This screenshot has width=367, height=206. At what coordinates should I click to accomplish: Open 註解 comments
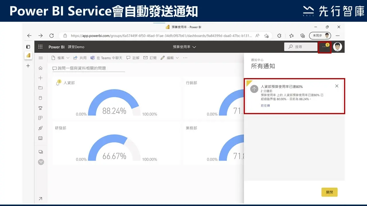(x=133, y=58)
